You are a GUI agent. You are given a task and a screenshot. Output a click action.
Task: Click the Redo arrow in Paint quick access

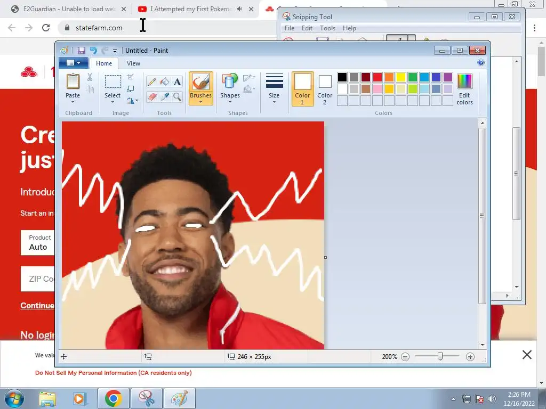tap(105, 51)
